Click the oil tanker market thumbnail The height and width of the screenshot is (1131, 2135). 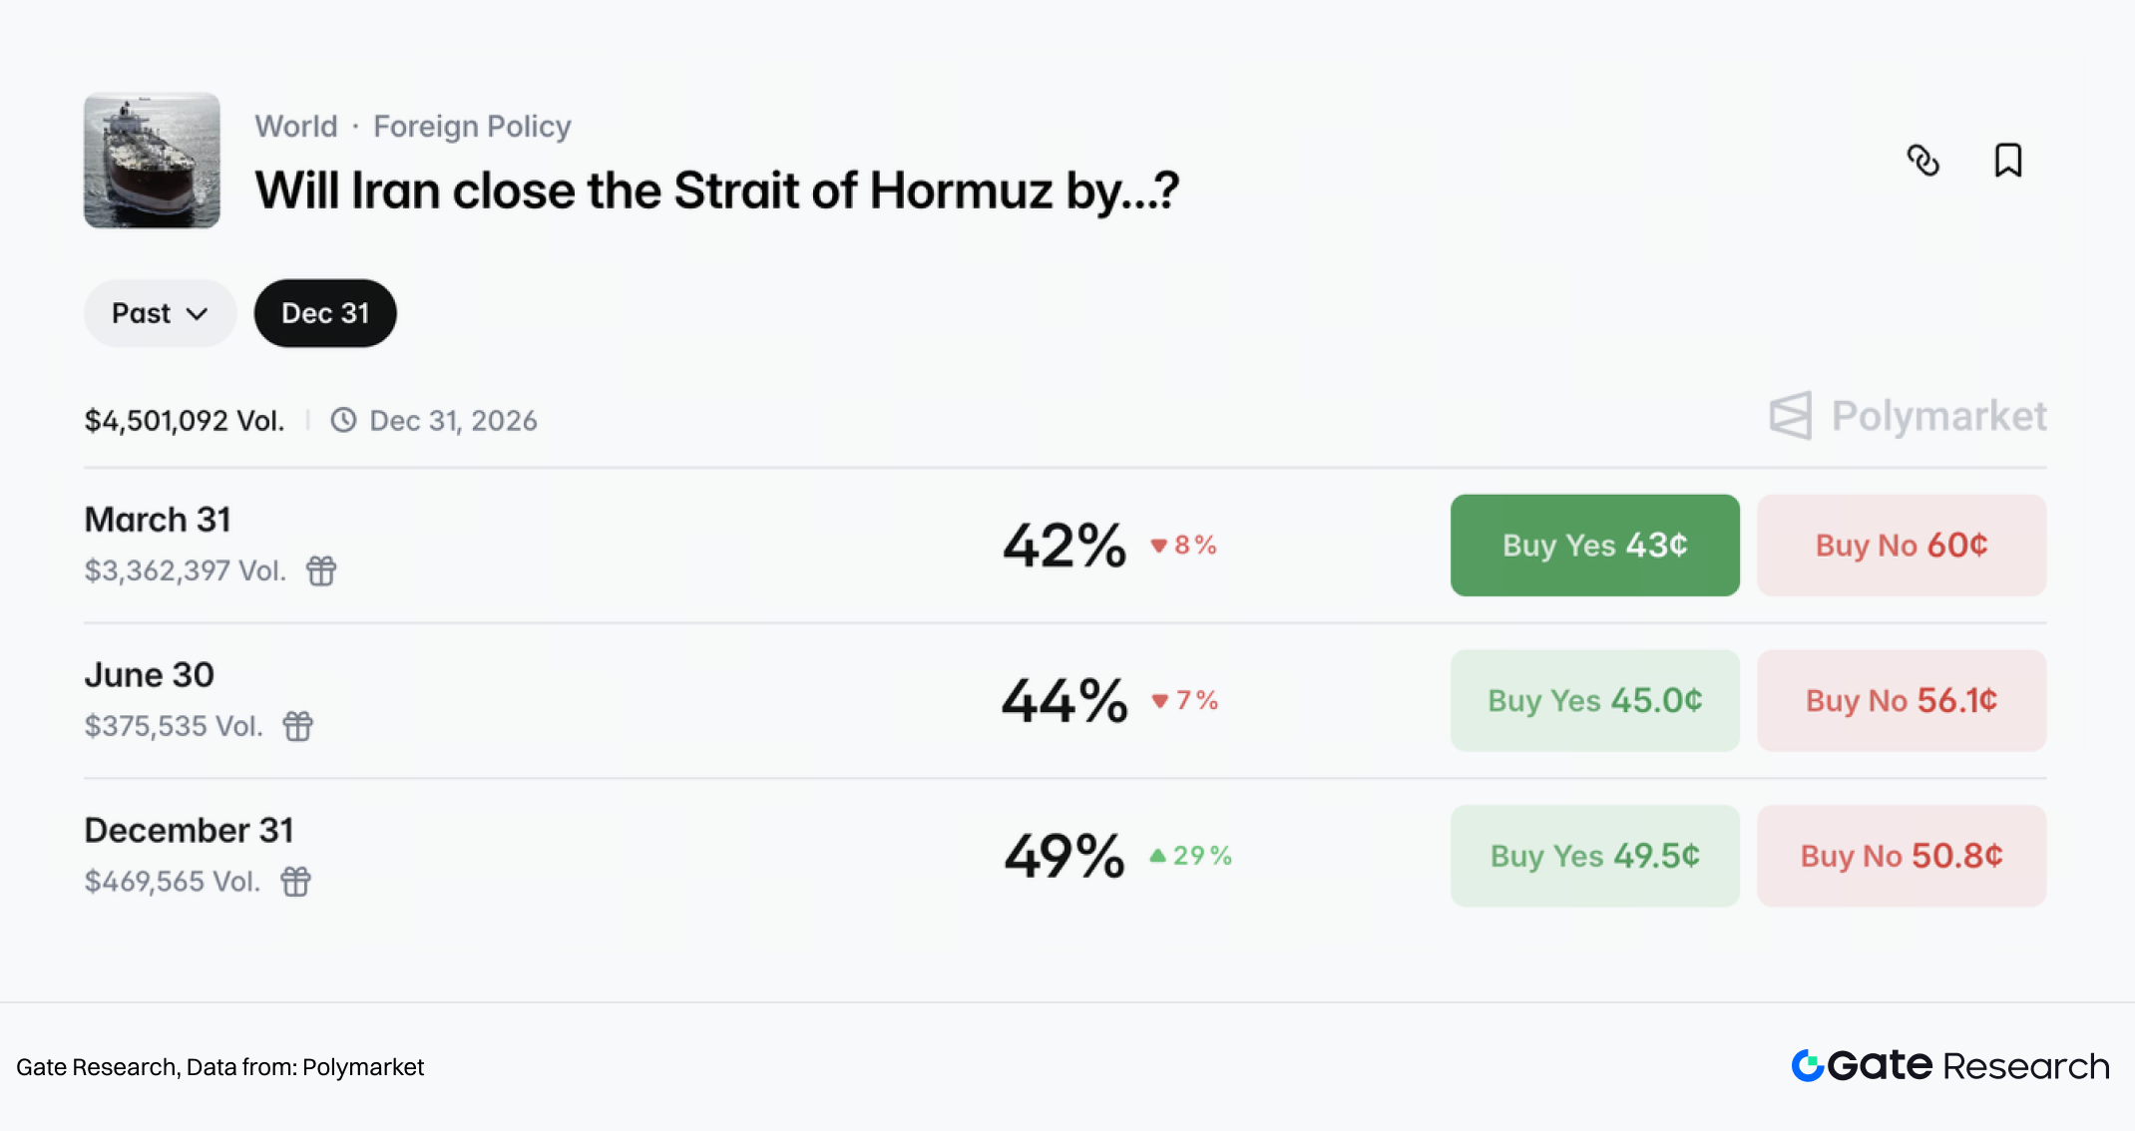coord(152,161)
